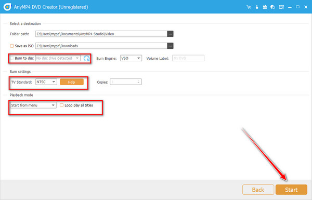Click the Volume Label input field
The image size is (312, 200).
pos(188,58)
